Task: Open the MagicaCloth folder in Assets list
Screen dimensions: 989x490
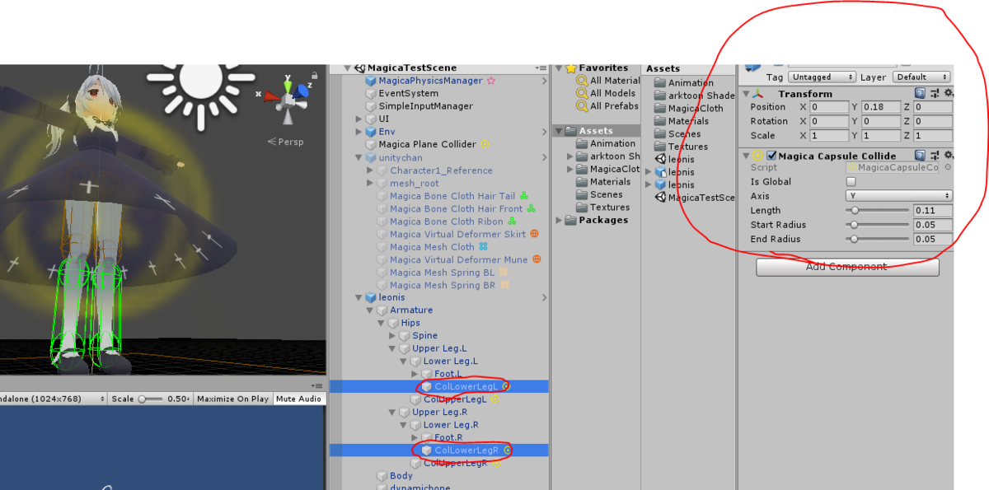Action: pos(696,109)
